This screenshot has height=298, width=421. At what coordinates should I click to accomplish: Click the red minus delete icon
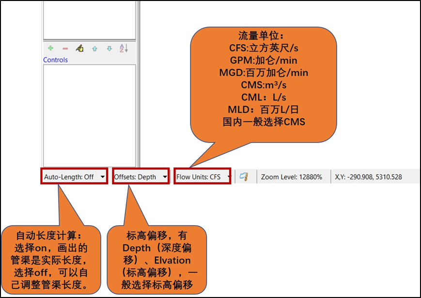pyautogui.click(x=65, y=48)
